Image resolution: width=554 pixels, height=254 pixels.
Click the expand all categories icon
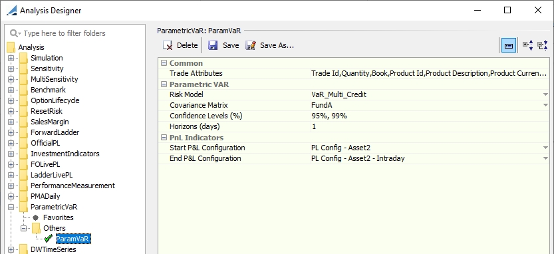coord(528,46)
